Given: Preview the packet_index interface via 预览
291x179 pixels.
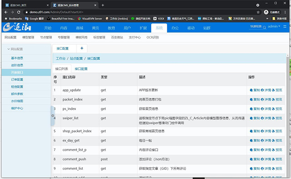Looking at the screenshot, I should [x=277, y=99].
